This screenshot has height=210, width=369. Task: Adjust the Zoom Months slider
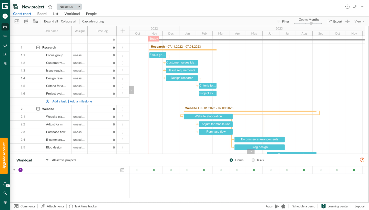(x=311, y=23)
